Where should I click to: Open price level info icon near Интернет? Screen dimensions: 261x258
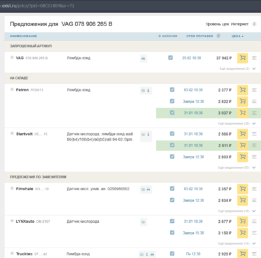[x=254, y=24]
